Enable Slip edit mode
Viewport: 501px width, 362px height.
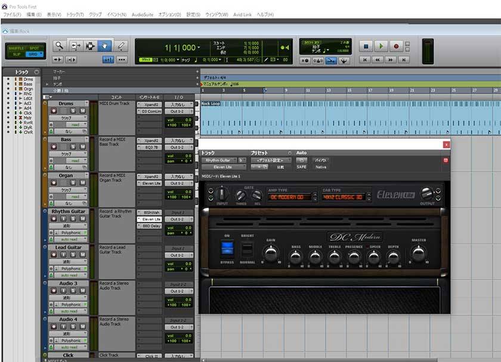click(17, 54)
